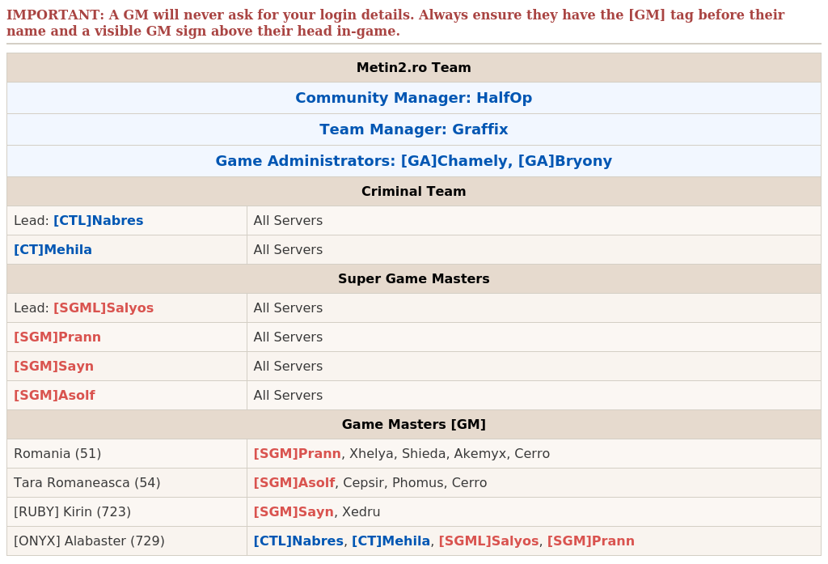This screenshot has height=564, width=828.
Task: Select the Criminal Team section header
Action: click(x=413, y=191)
